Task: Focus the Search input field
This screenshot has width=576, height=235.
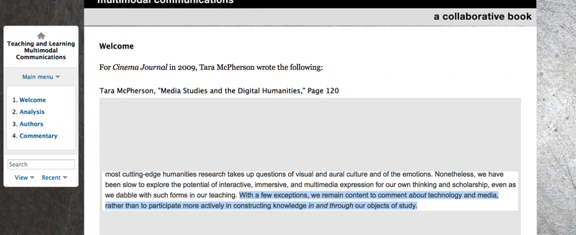Action: coord(41,164)
